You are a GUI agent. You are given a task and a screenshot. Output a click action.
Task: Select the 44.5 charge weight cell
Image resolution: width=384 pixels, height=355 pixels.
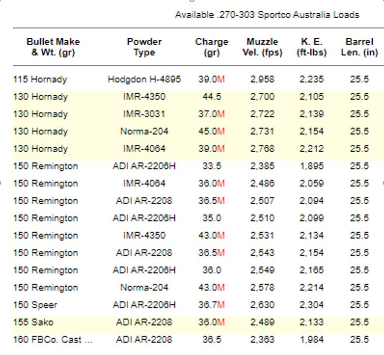[x=212, y=97]
